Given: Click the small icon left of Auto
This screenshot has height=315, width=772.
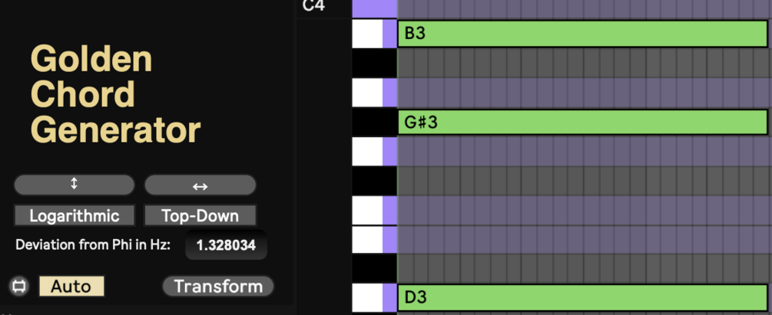Looking at the screenshot, I should click(20, 287).
